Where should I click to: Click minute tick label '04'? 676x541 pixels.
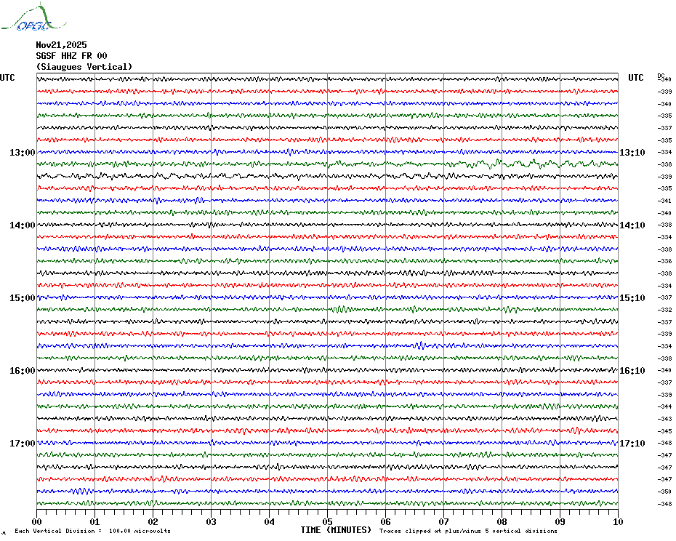(270, 521)
